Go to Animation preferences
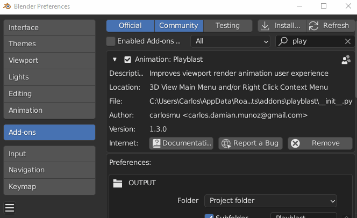Image resolution: width=357 pixels, height=218 pixels. pyautogui.click(x=49, y=111)
